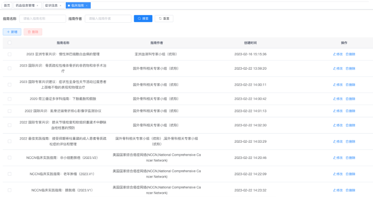This screenshot has height=197, width=373.
Task: Click the timestamp 2023-02-22 14:00:42
Action: pyautogui.click(x=250, y=99)
